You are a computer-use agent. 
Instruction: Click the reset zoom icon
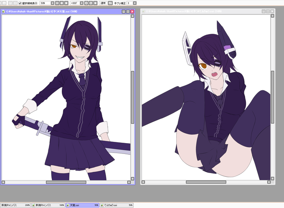pos(66,3)
